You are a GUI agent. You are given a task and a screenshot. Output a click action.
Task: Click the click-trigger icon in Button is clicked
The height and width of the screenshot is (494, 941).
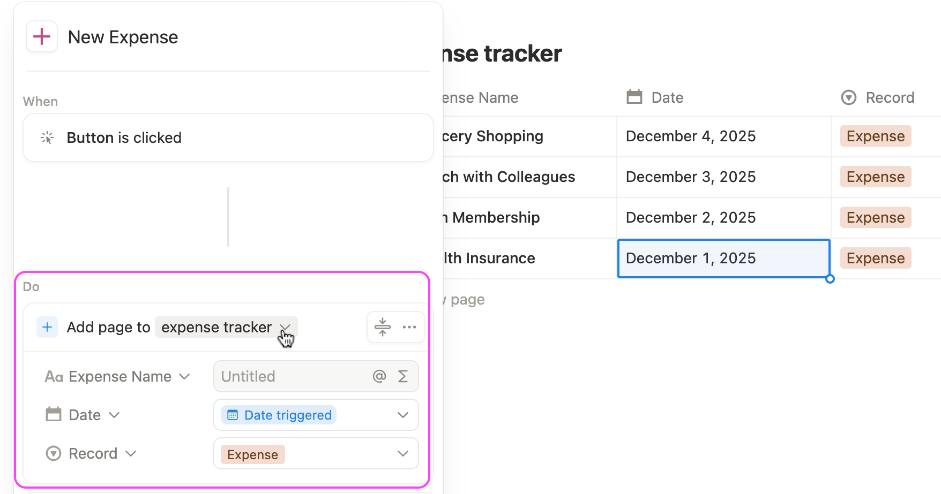coord(47,138)
